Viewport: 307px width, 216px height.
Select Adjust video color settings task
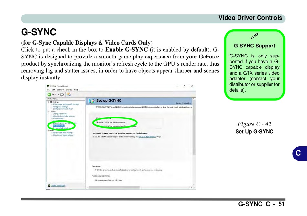[x=63, y=133]
